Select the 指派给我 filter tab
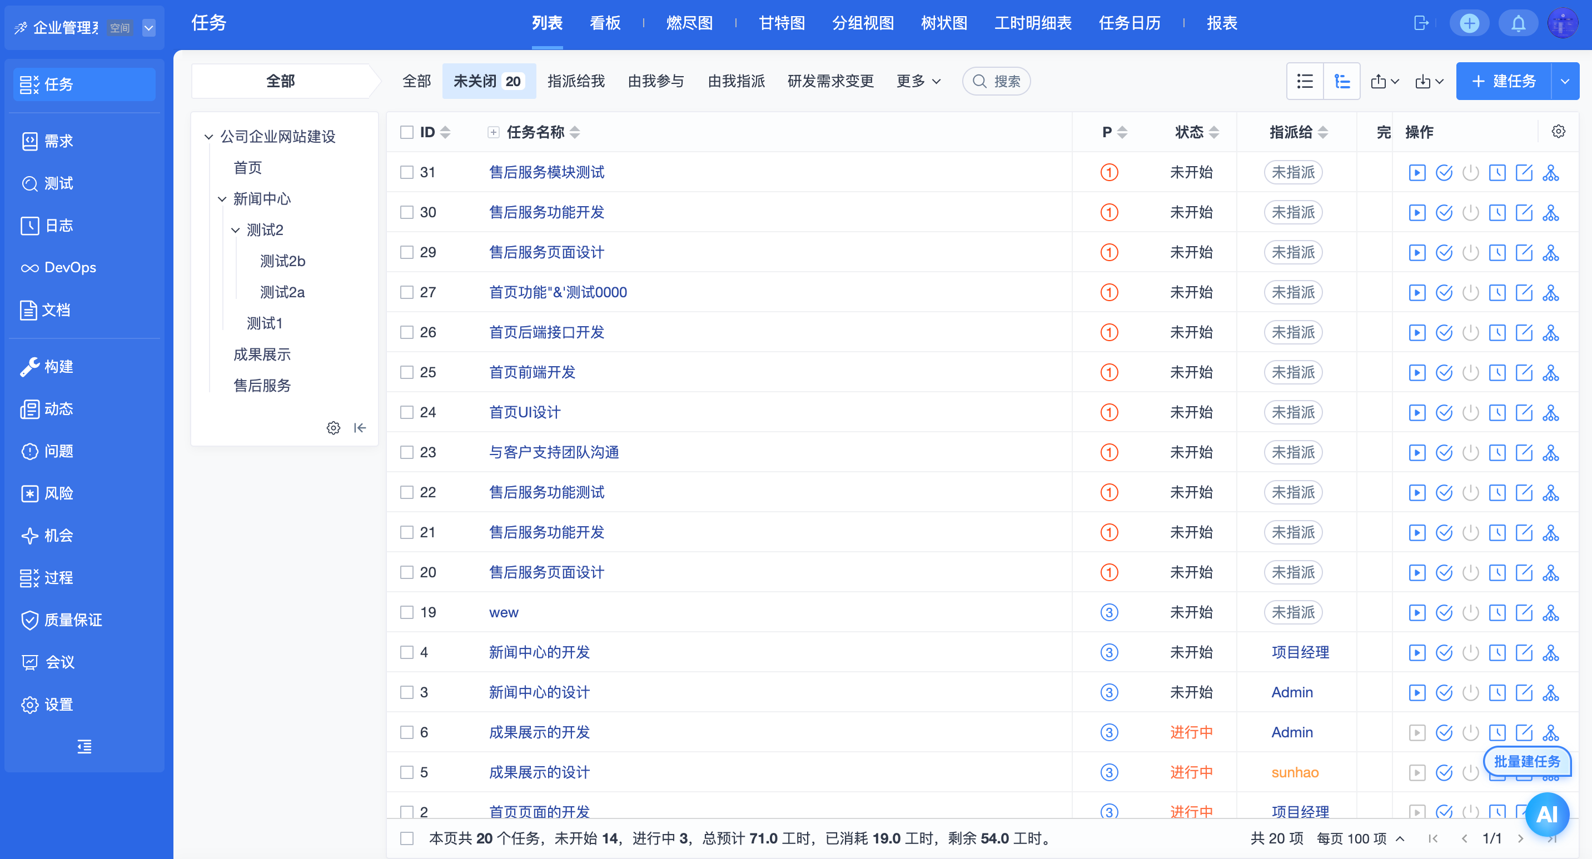The width and height of the screenshot is (1592, 859). point(575,81)
